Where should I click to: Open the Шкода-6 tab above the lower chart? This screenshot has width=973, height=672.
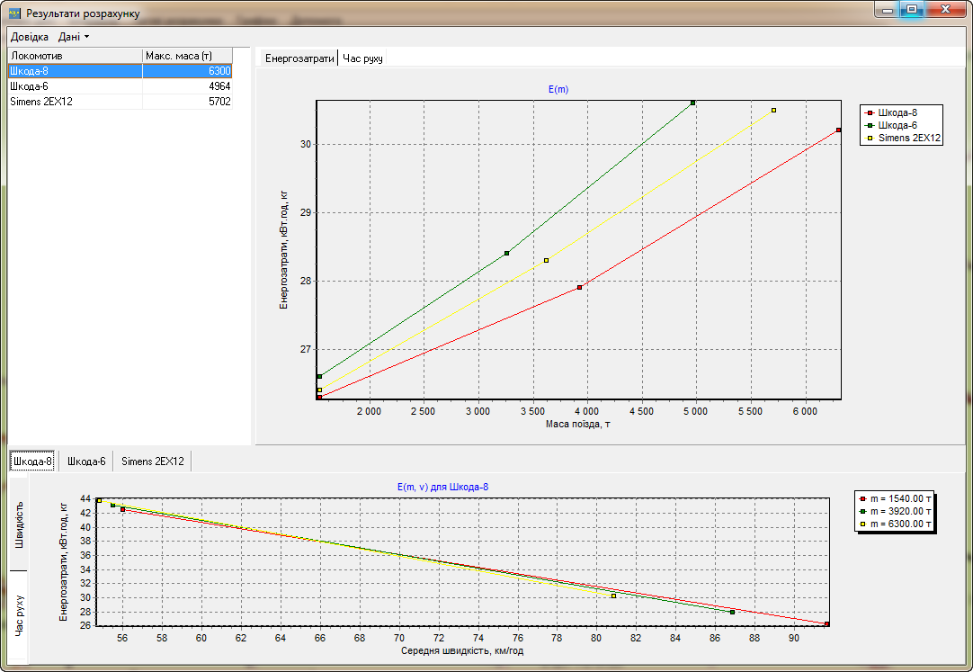(86, 461)
